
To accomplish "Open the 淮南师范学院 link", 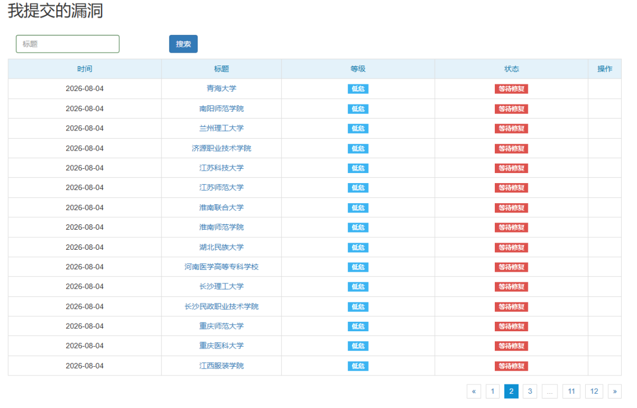I will pos(221,227).
